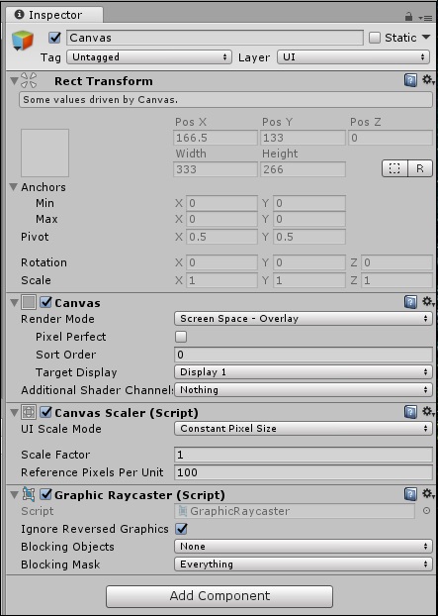Enable the Static checkbox
Screen dimensions: 438x616
coord(375,38)
